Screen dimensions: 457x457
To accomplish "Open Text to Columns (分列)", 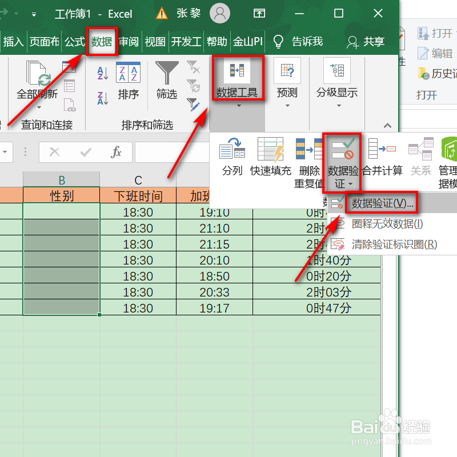I will click(x=232, y=154).
